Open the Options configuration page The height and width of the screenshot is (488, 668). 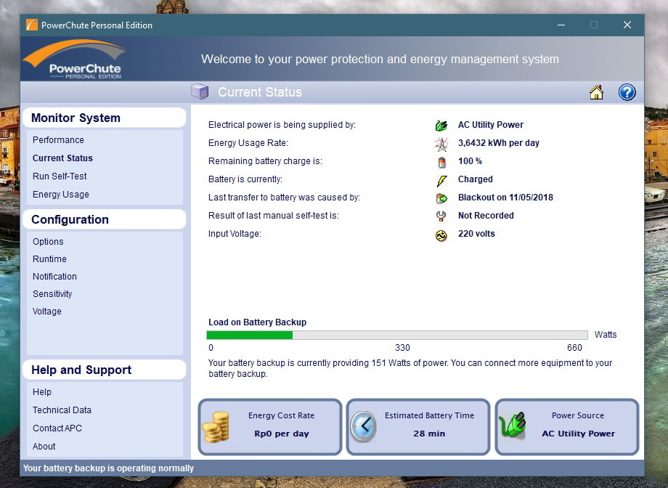pyautogui.click(x=48, y=242)
